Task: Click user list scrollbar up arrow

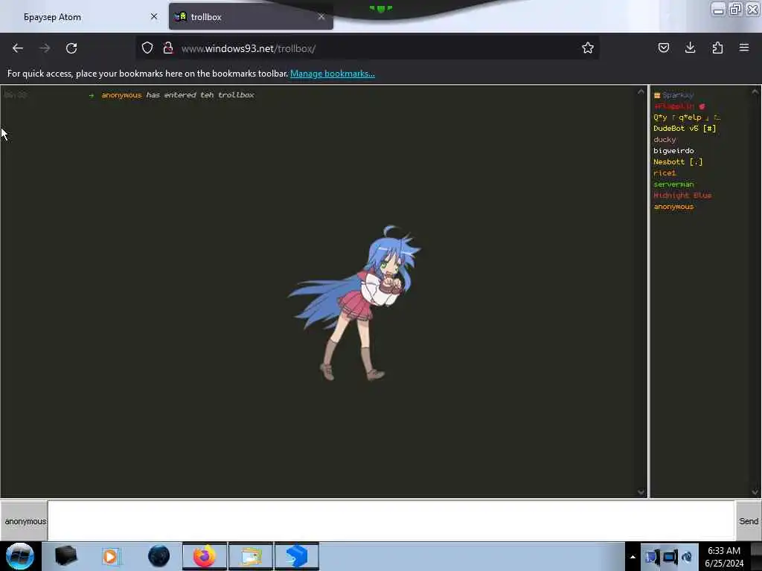Action: [755, 91]
